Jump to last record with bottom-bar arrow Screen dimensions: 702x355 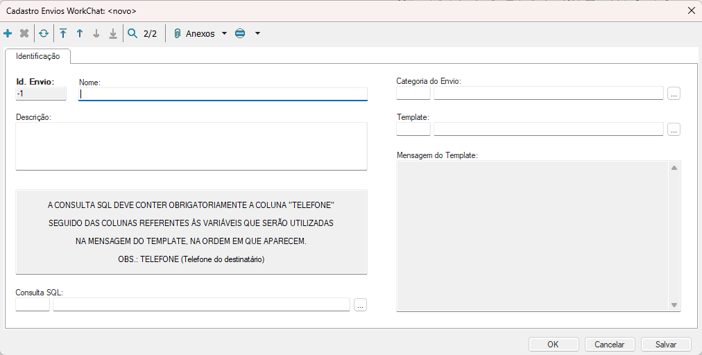pyautogui.click(x=113, y=33)
